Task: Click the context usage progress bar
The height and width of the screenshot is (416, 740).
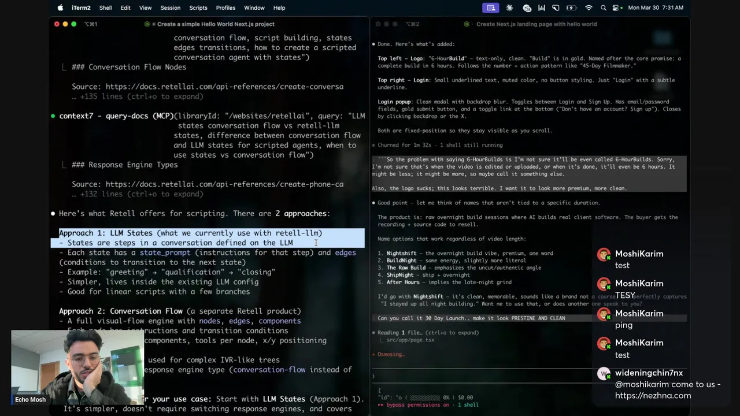Action: [x=425, y=398]
